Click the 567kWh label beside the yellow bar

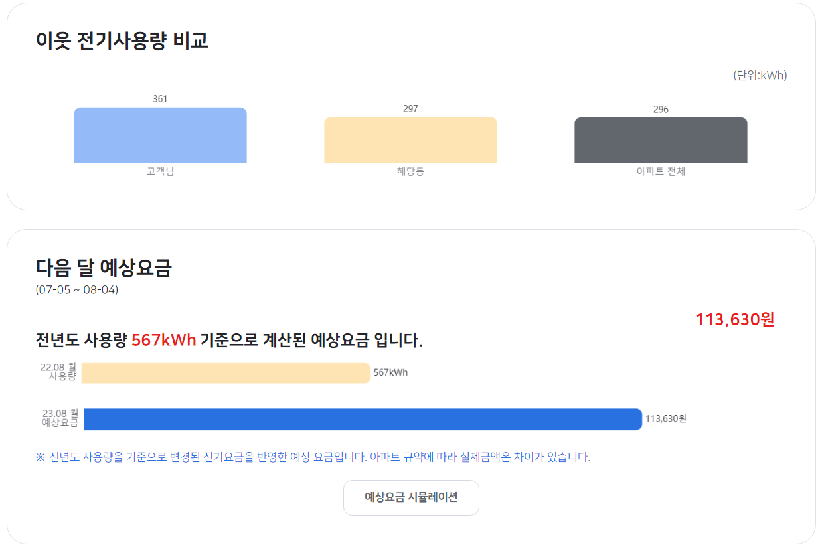click(x=391, y=372)
